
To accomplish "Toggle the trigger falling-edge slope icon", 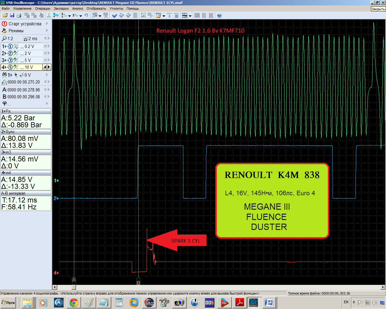I will [x=16, y=75].
